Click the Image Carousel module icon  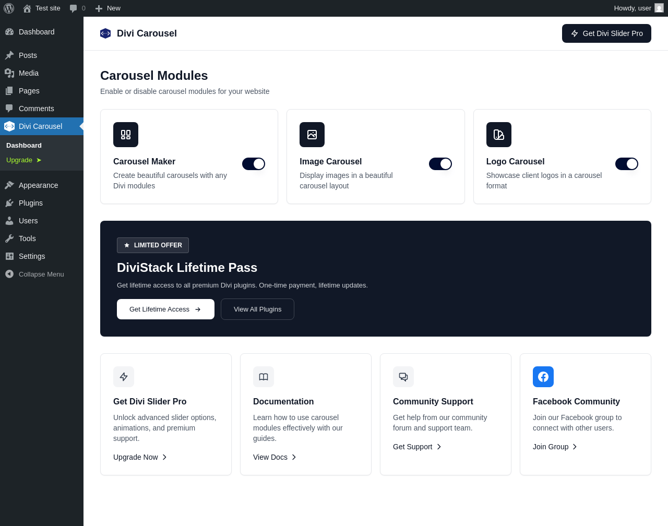click(x=312, y=135)
